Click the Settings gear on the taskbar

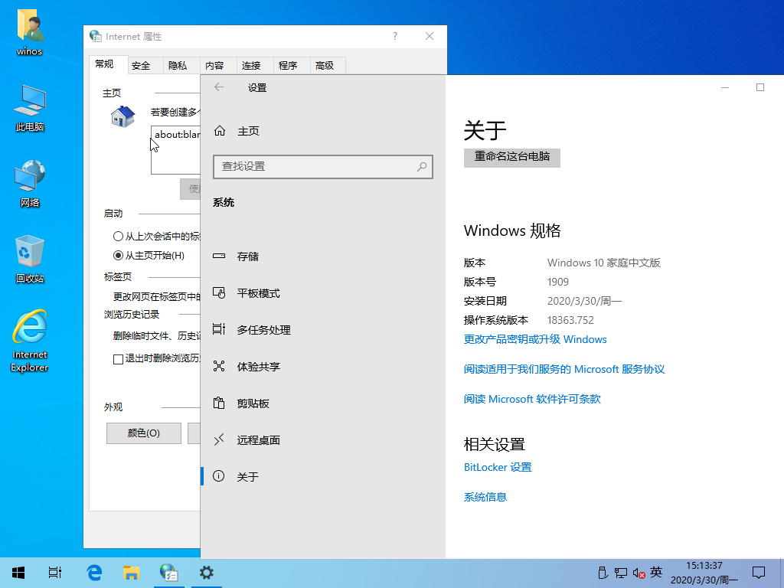[x=206, y=573]
